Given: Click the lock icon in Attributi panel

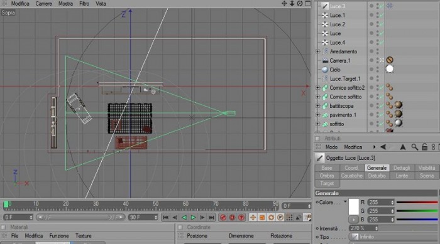Looking at the screenshot, I should tap(424, 147).
